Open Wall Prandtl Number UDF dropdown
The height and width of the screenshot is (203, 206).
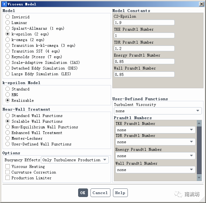pyautogui.click(x=155, y=170)
